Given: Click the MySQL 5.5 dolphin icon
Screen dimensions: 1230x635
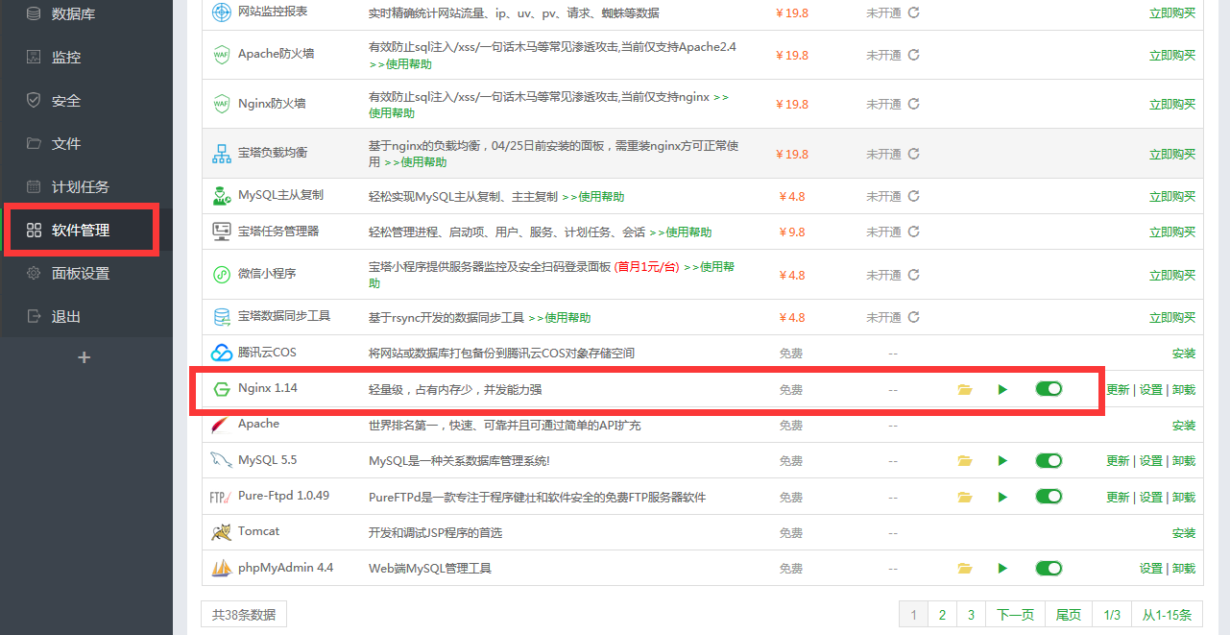Looking at the screenshot, I should pos(221,461).
